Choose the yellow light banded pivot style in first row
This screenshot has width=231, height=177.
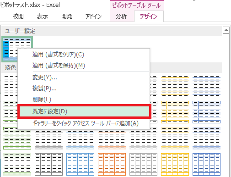[175, 86]
